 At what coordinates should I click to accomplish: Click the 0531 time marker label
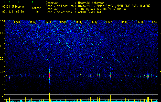(17, 22)
